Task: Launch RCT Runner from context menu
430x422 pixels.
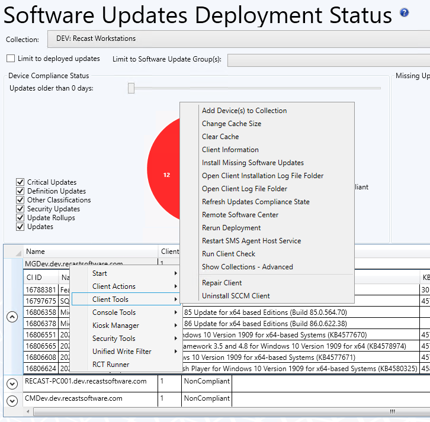Action: 126,365
